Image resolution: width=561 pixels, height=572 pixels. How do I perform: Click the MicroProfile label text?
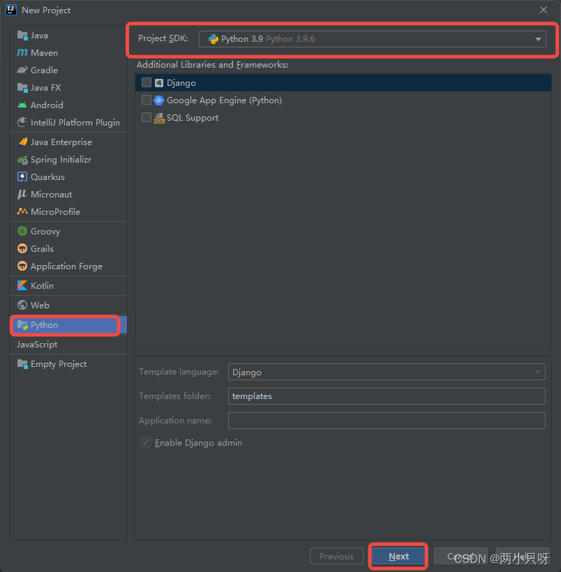click(x=56, y=212)
